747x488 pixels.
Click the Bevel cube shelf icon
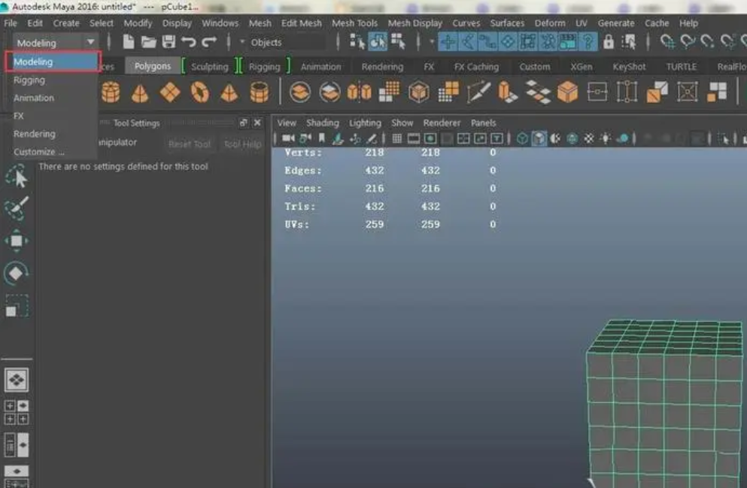click(567, 92)
